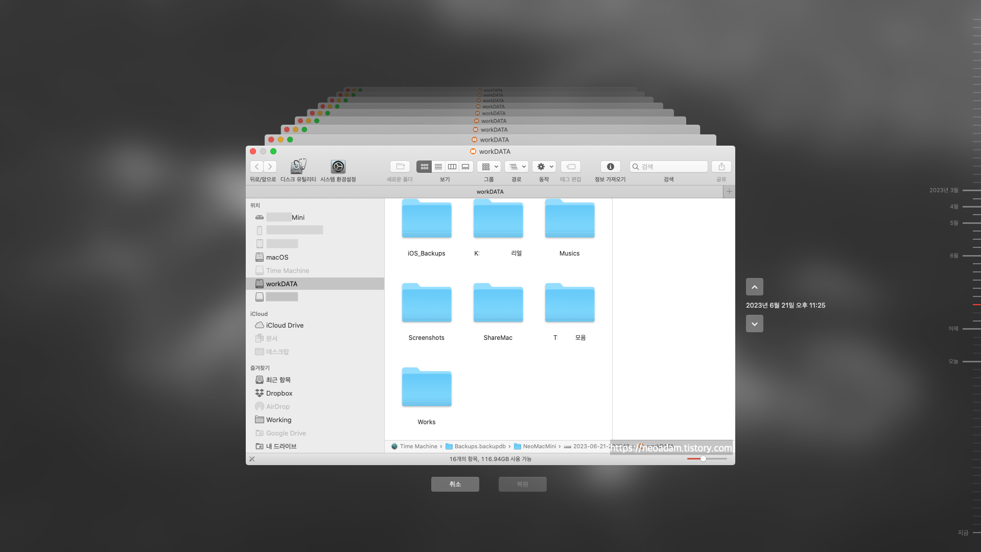The image size is (981, 552).
Task: Open System Preferences toolbar icon
Action: 338,167
